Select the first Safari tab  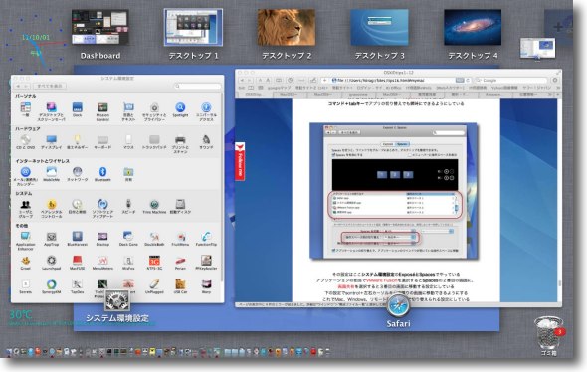pyautogui.click(x=254, y=95)
